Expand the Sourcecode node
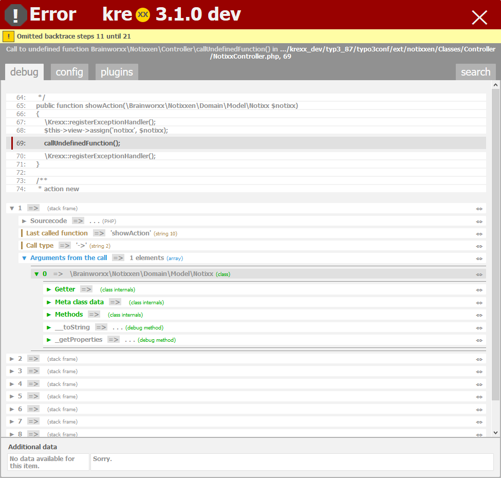 [24, 221]
